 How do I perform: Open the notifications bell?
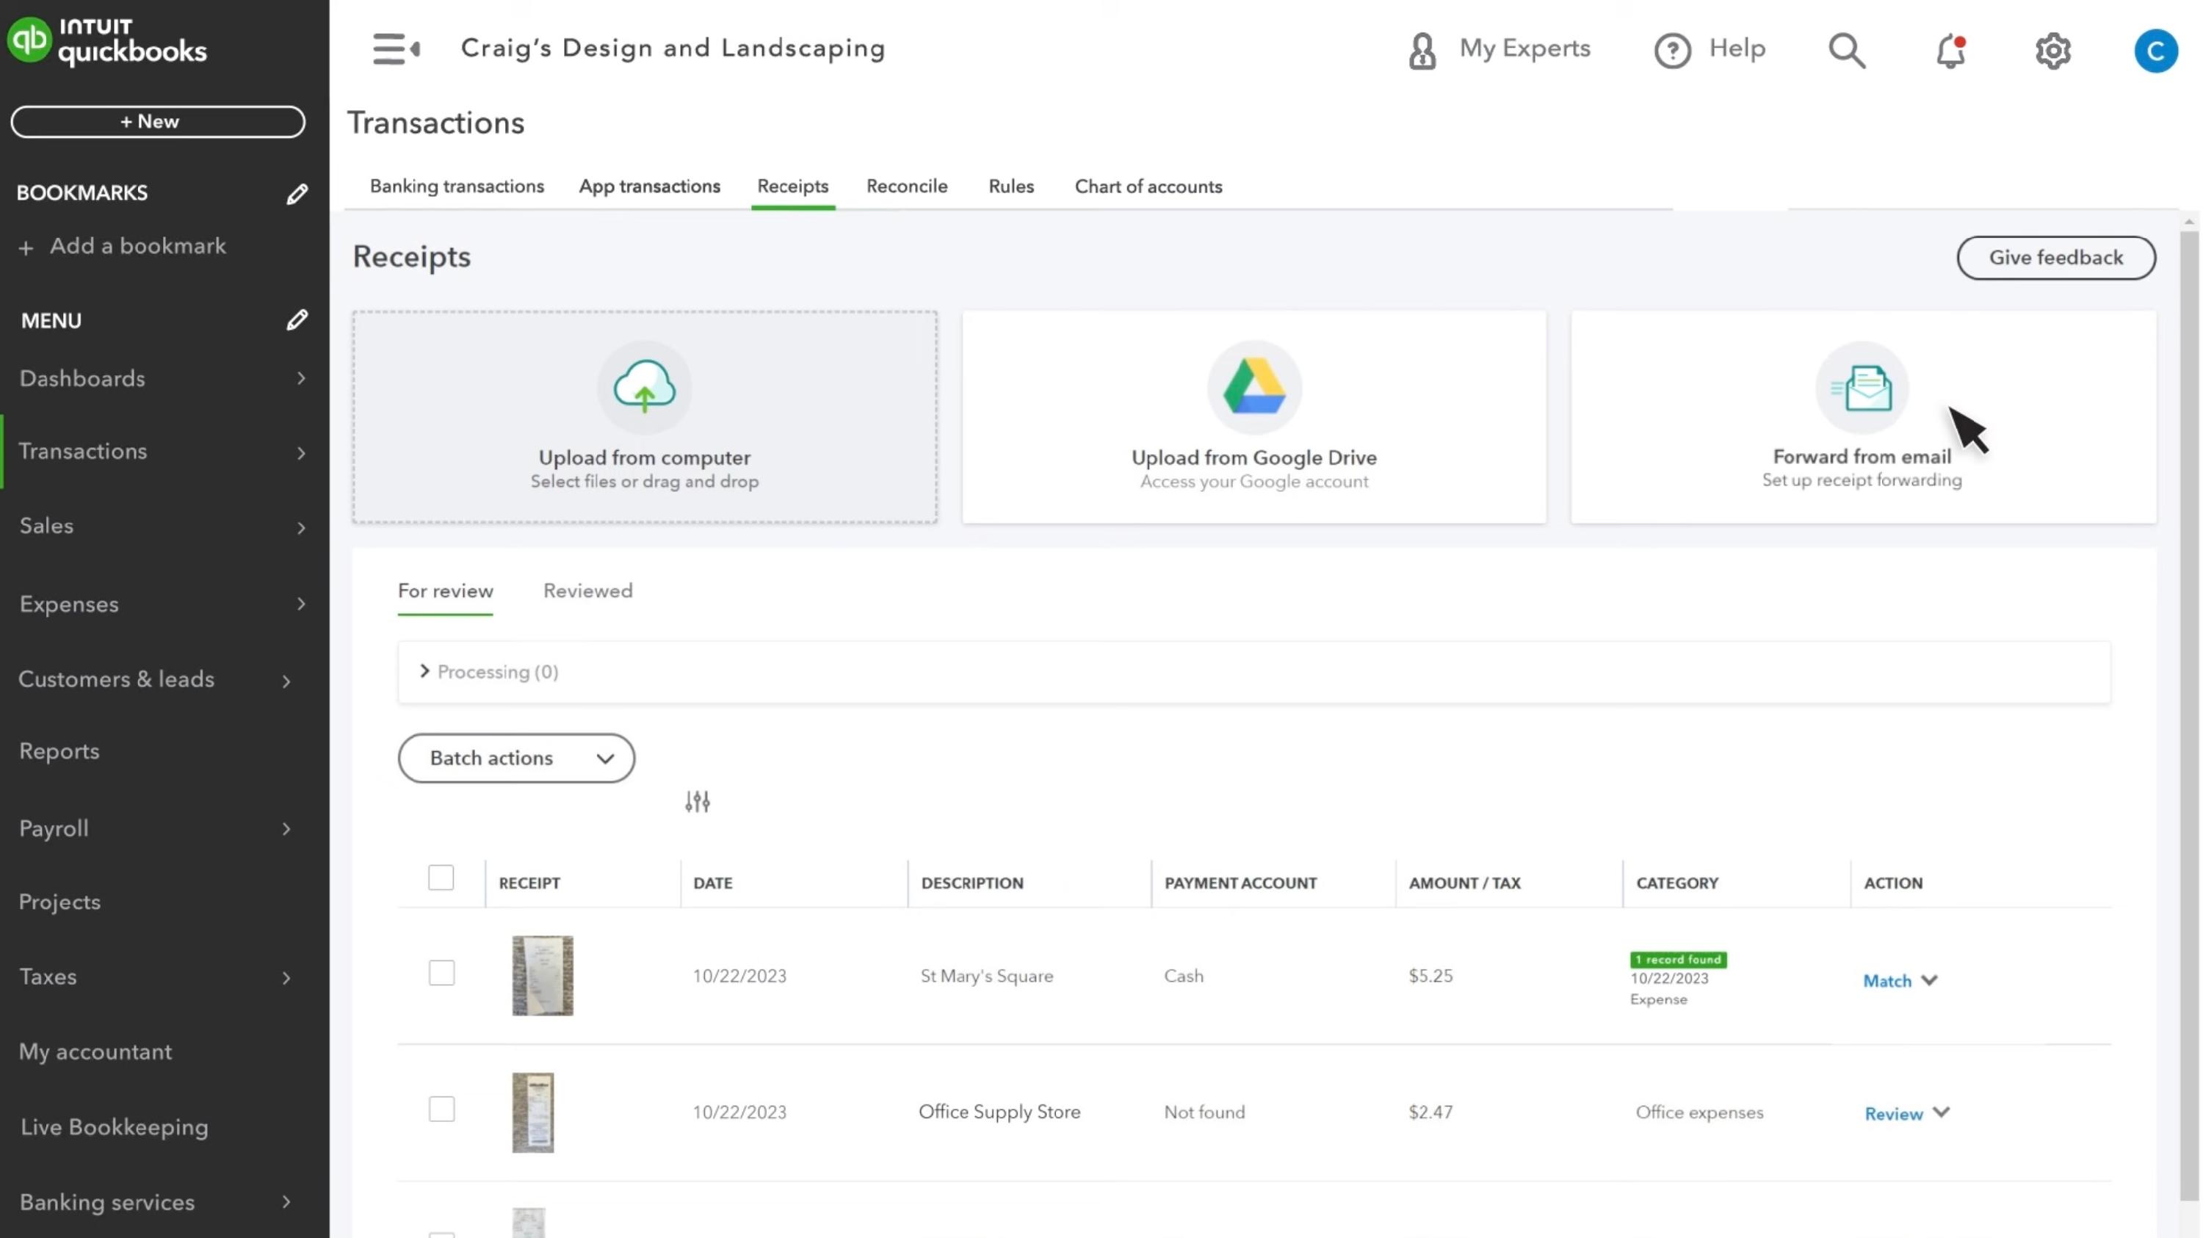(1950, 51)
